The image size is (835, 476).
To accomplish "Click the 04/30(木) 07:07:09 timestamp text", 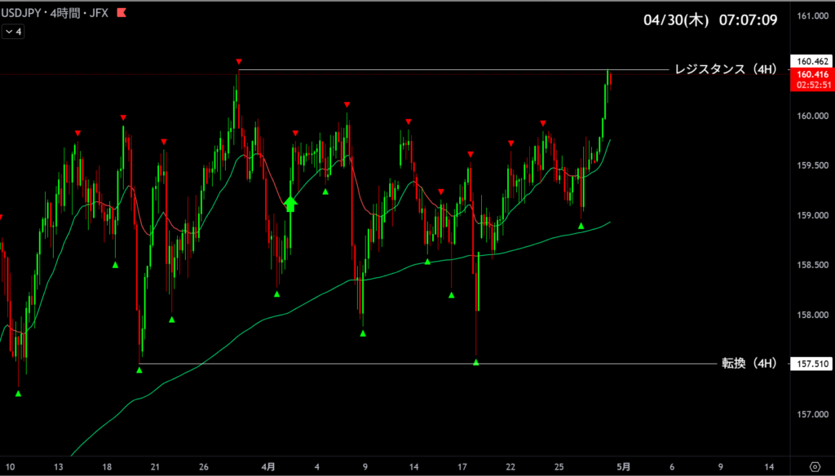I will pos(708,19).
